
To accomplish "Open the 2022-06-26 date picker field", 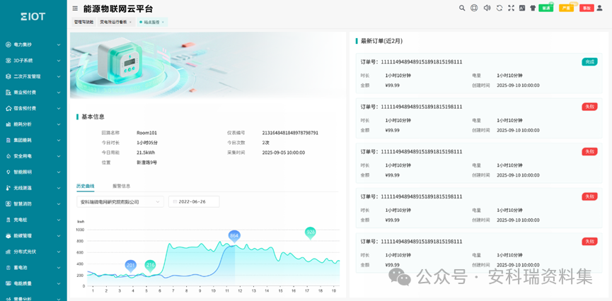I will pyautogui.click(x=194, y=202).
